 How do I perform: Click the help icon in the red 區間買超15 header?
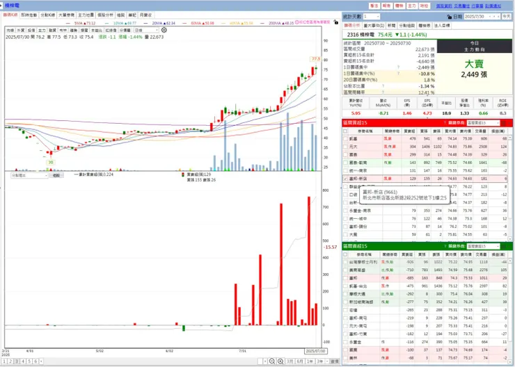tap(445, 123)
